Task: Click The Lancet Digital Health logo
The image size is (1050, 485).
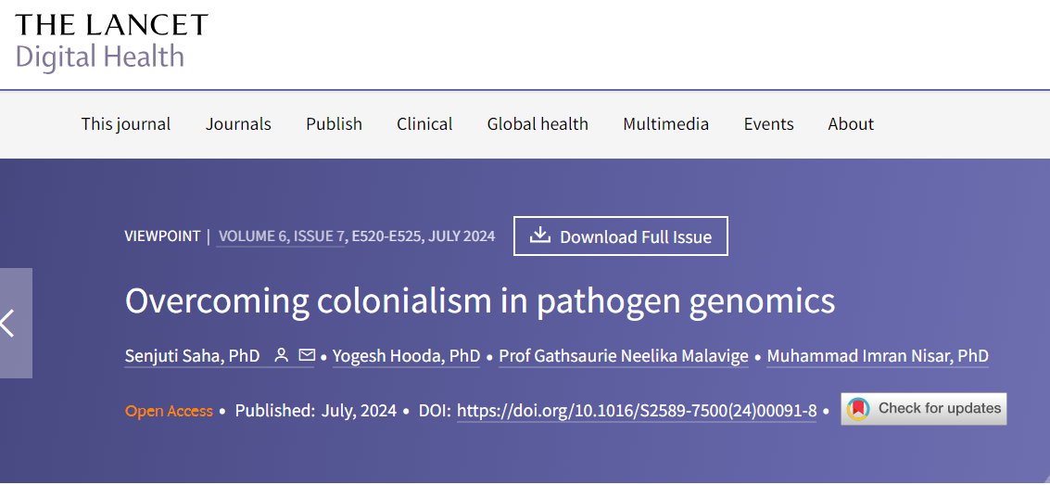Action: (x=111, y=41)
